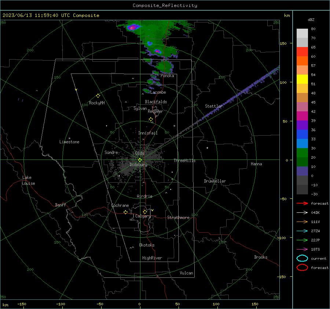This screenshot has height=309, width=330.
Task: Click the Airdrie city label
Action: [x=144, y=196]
